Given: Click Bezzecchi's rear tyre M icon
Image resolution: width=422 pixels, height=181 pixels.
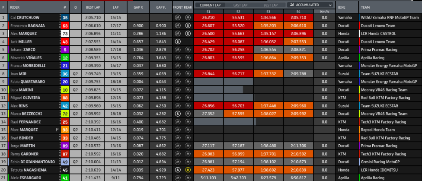Looking at the screenshot, I should click(x=188, y=114).
